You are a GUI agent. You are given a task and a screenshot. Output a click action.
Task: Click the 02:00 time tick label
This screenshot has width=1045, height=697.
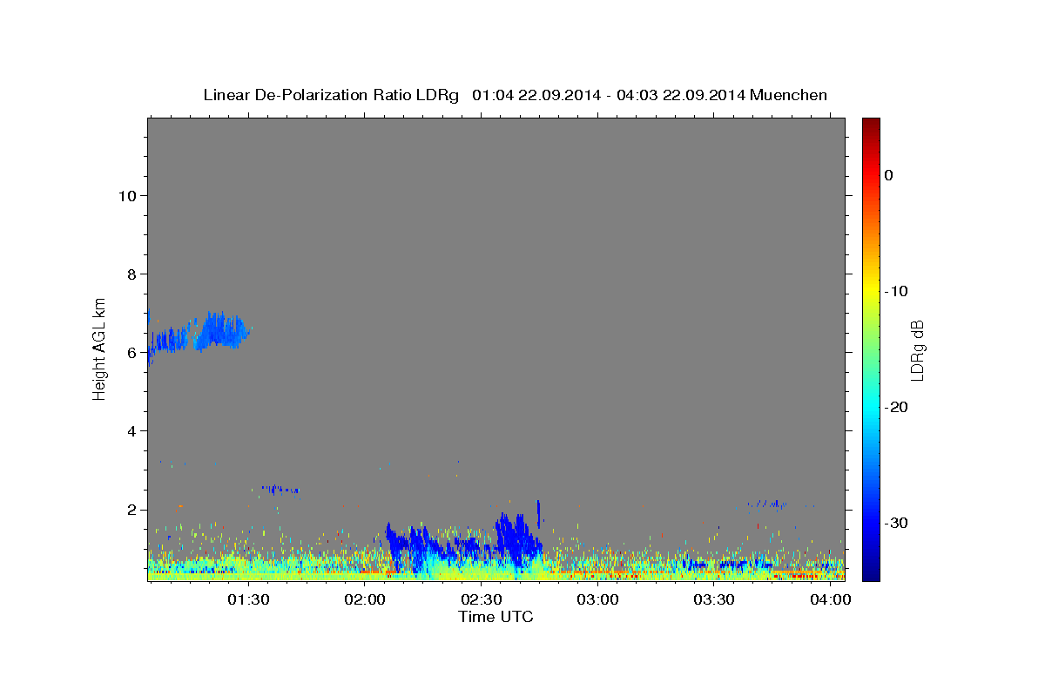point(364,600)
